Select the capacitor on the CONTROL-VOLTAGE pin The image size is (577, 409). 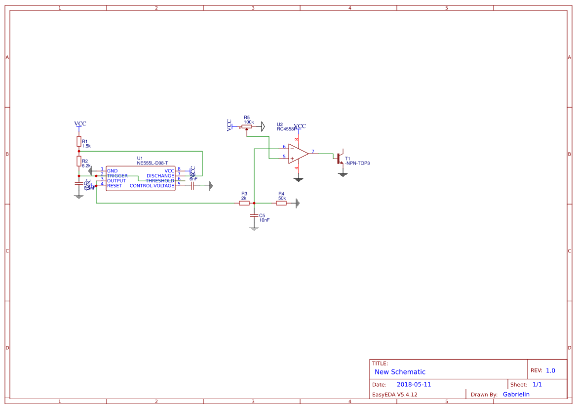192,186
